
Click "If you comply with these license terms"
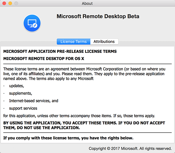[68, 138]
